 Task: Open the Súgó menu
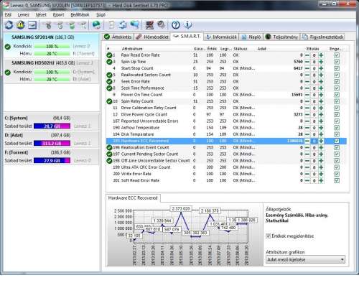(101, 15)
